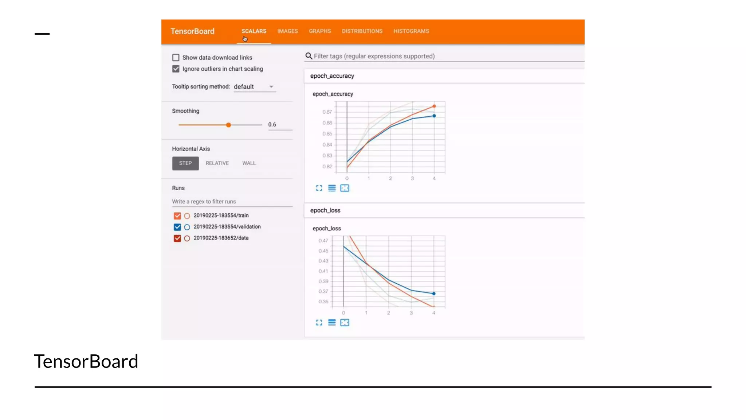Viewport: 746px width, 420px height.
Task: Set horizontal axis to Wall
Action: 249,163
